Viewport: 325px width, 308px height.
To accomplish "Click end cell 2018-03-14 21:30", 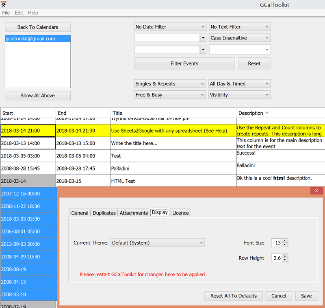I will 83,131.
